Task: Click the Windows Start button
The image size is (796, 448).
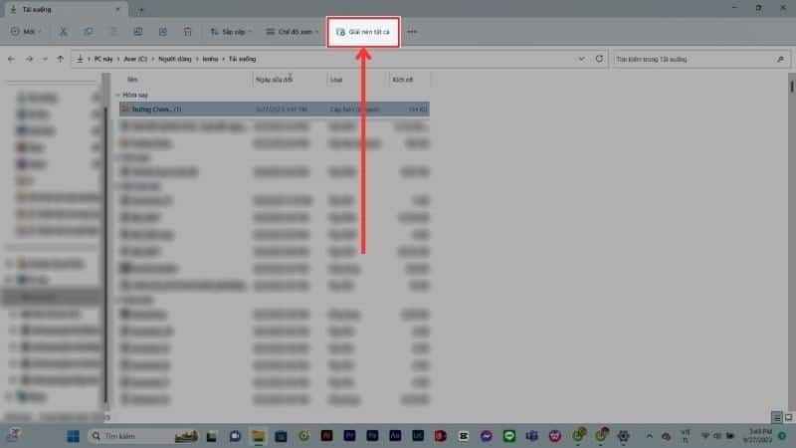Action: [x=73, y=436]
